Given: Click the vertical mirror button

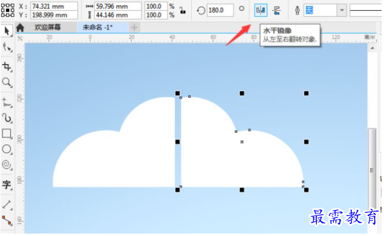Looking at the screenshot, I should 277,10.
